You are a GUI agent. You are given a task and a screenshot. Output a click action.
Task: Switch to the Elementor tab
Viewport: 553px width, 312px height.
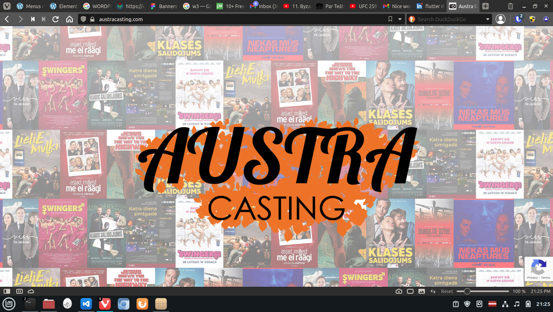coord(64,6)
